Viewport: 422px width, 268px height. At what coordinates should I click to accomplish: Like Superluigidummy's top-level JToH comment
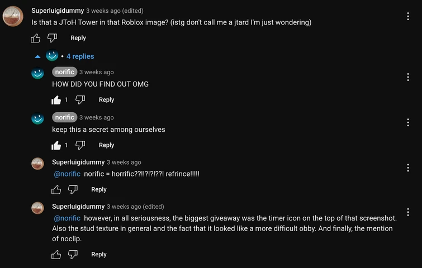[x=35, y=38]
